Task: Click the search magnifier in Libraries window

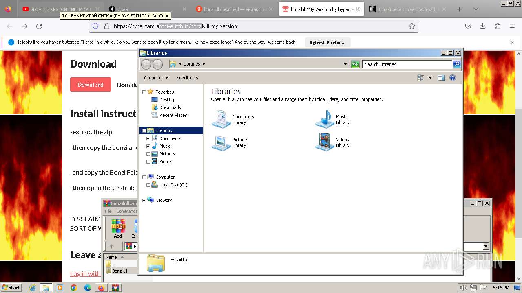Action: (457, 64)
